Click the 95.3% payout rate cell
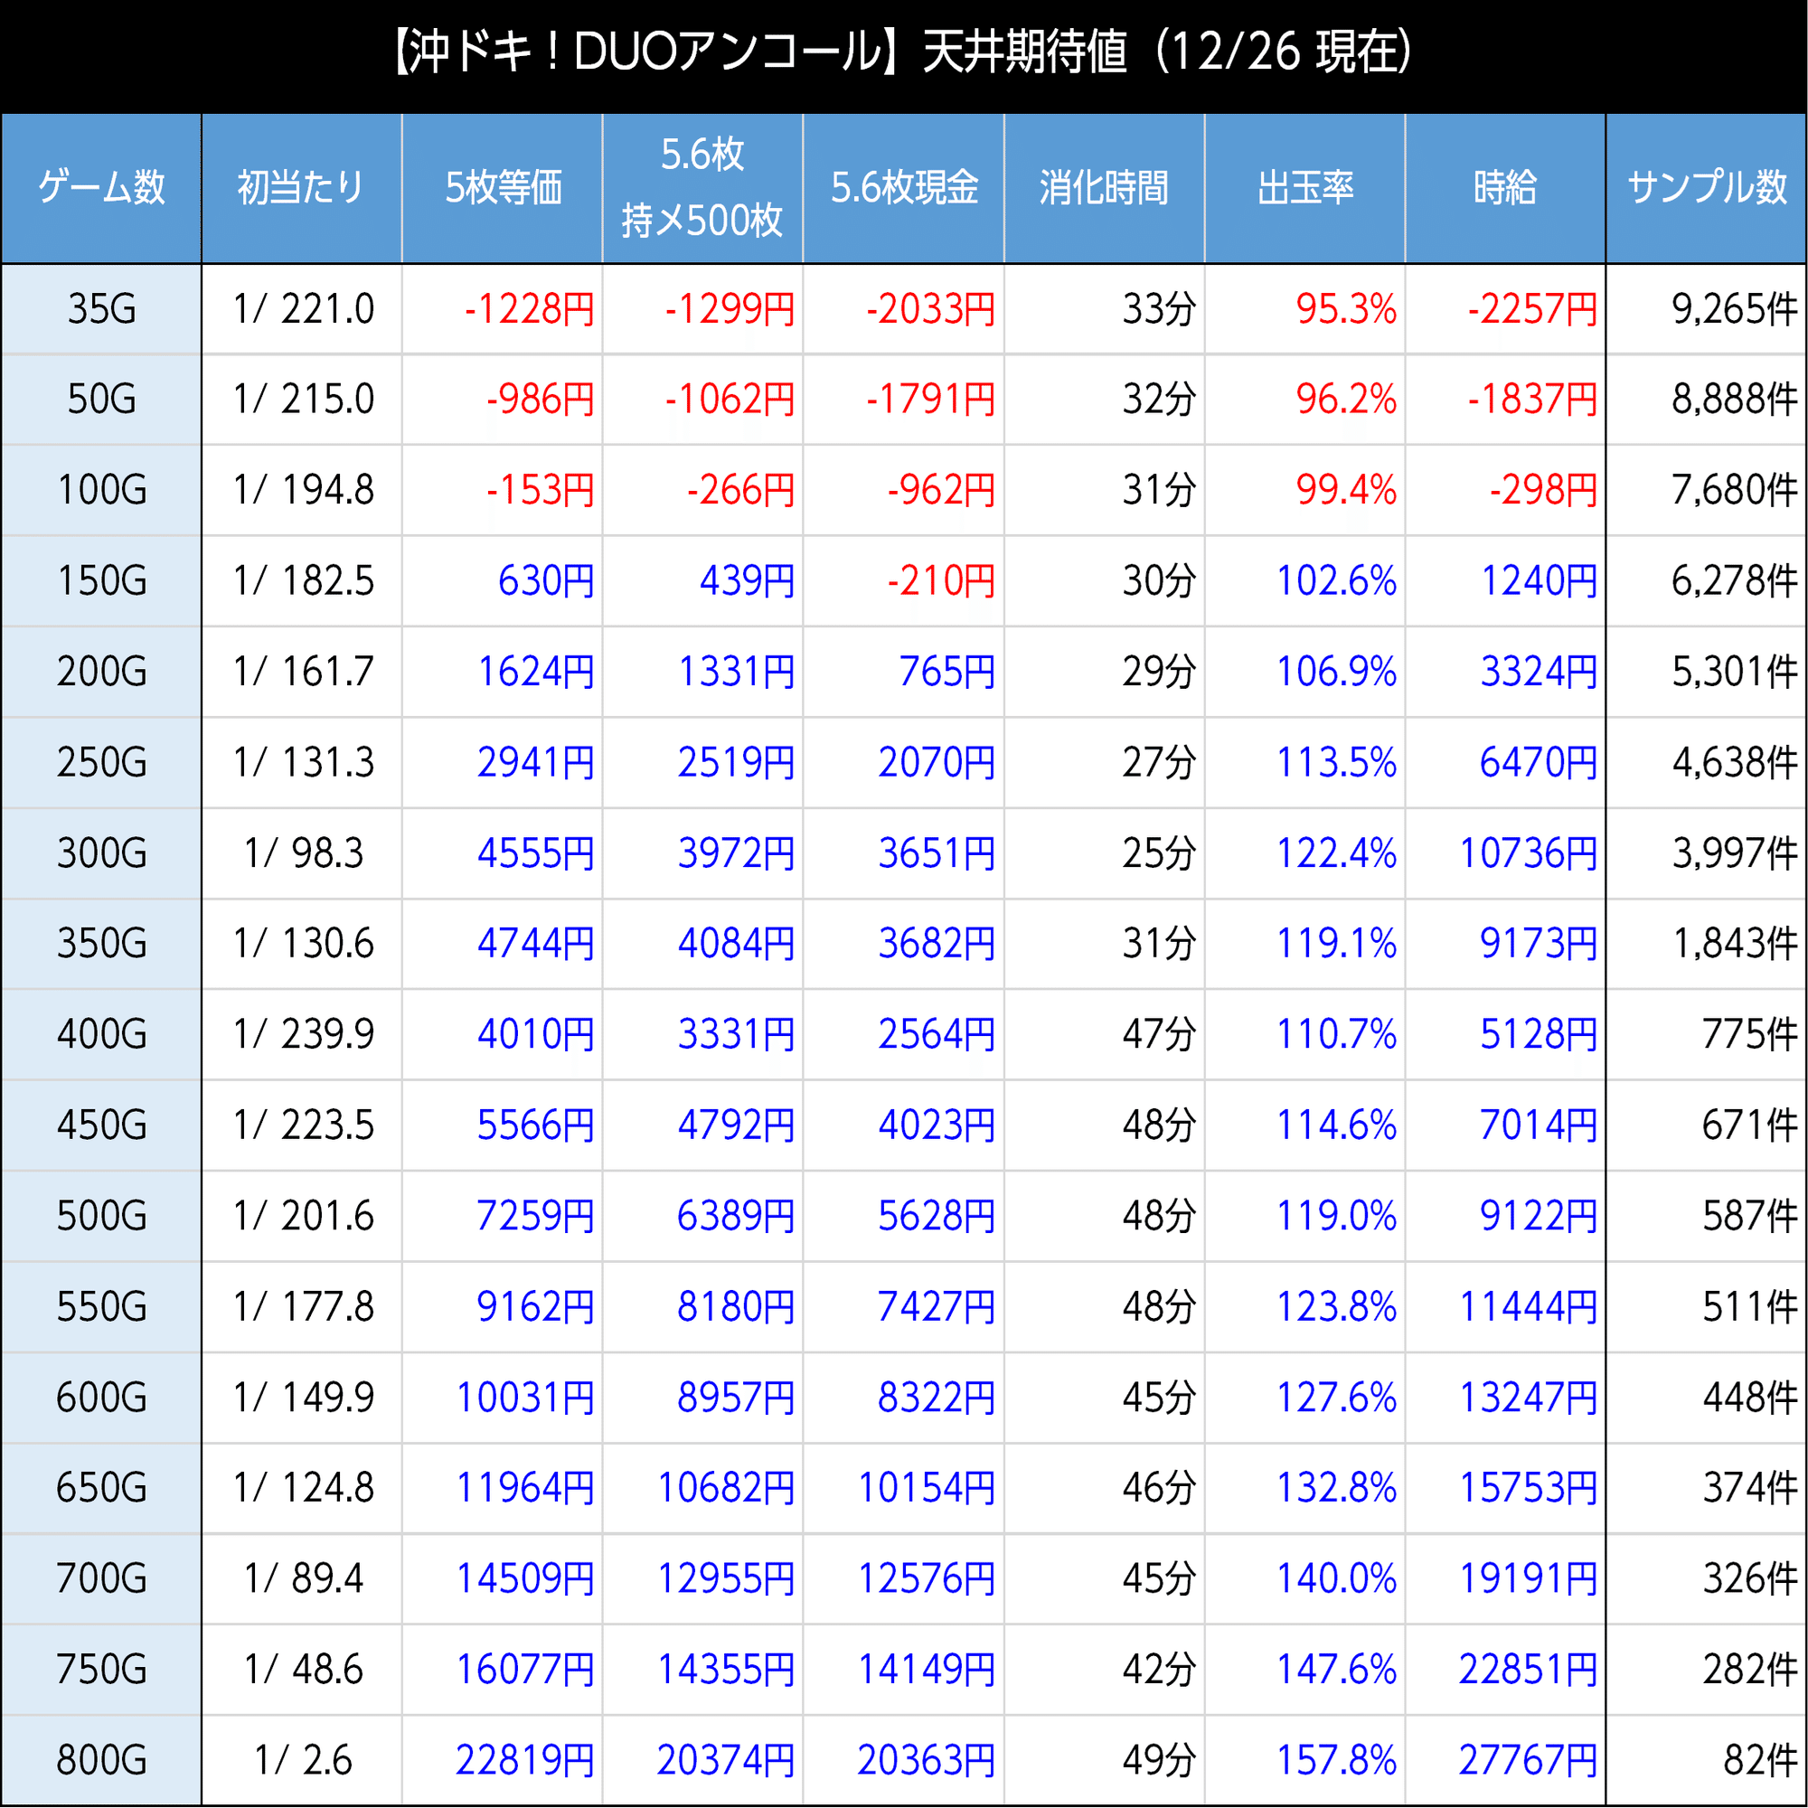The height and width of the screenshot is (1808, 1808). point(1345,309)
